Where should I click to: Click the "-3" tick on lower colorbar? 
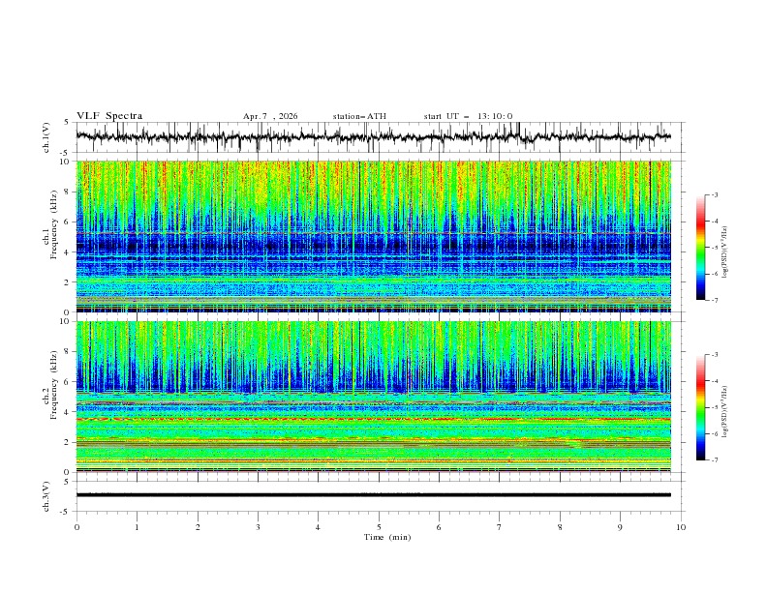tap(714, 355)
